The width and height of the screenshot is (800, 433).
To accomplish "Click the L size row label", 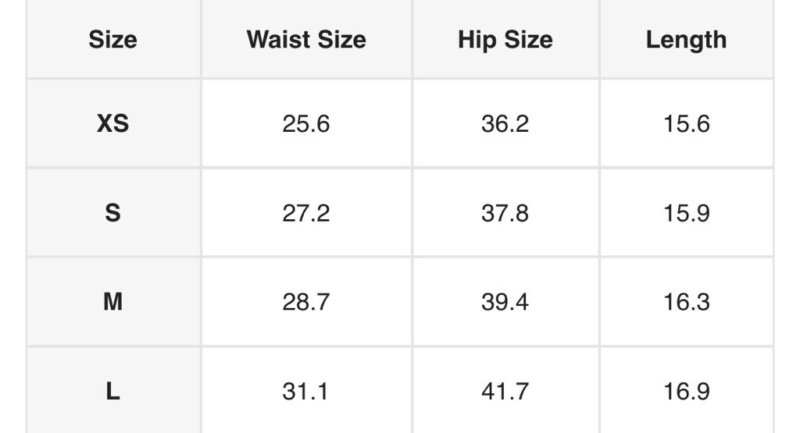I will click(112, 391).
